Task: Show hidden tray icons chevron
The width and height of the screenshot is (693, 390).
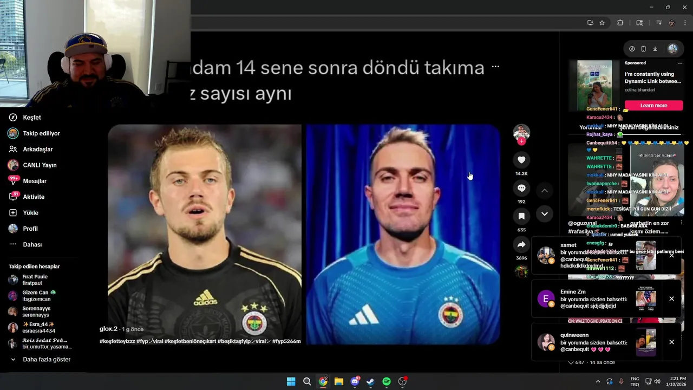Action: pyautogui.click(x=598, y=381)
